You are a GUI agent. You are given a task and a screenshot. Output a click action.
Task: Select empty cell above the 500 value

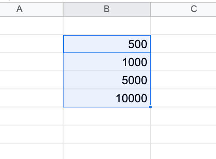[x=107, y=26]
